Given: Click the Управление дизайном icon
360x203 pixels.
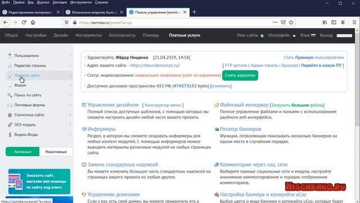Looking at the screenshot, I should (x=84, y=105).
